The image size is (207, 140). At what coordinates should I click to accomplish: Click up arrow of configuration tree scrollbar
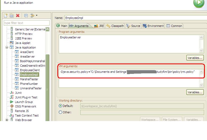[47, 29]
